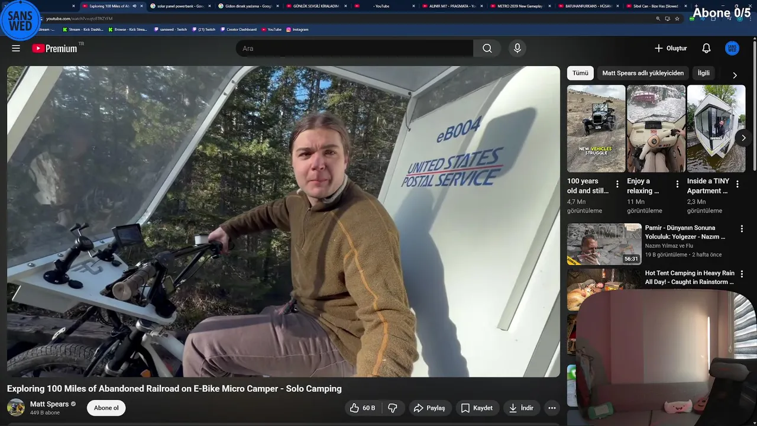Open the Matt Spears channel name link
Viewport: 757px width, 426px height.
[x=50, y=404]
